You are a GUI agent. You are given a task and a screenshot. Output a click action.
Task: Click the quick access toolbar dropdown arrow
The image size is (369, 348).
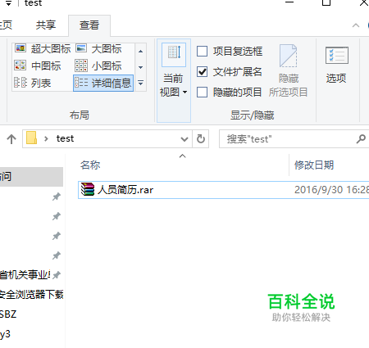[x=9, y=3]
